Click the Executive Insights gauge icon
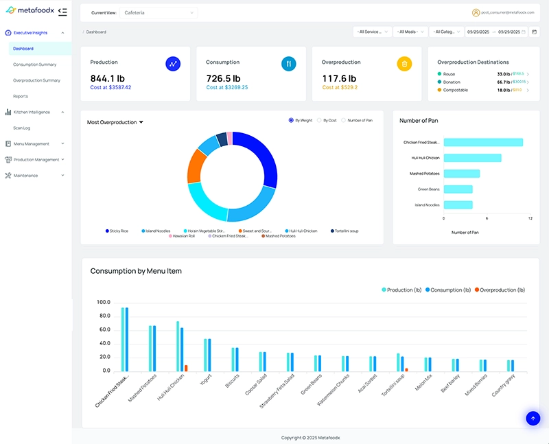This screenshot has height=444, width=549. (8, 33)
